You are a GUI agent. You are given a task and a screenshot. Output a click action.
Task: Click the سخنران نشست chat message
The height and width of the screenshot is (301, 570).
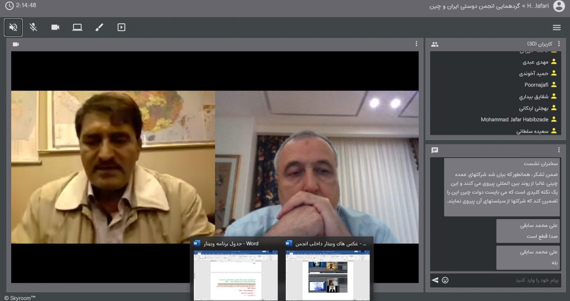point(502,187)
